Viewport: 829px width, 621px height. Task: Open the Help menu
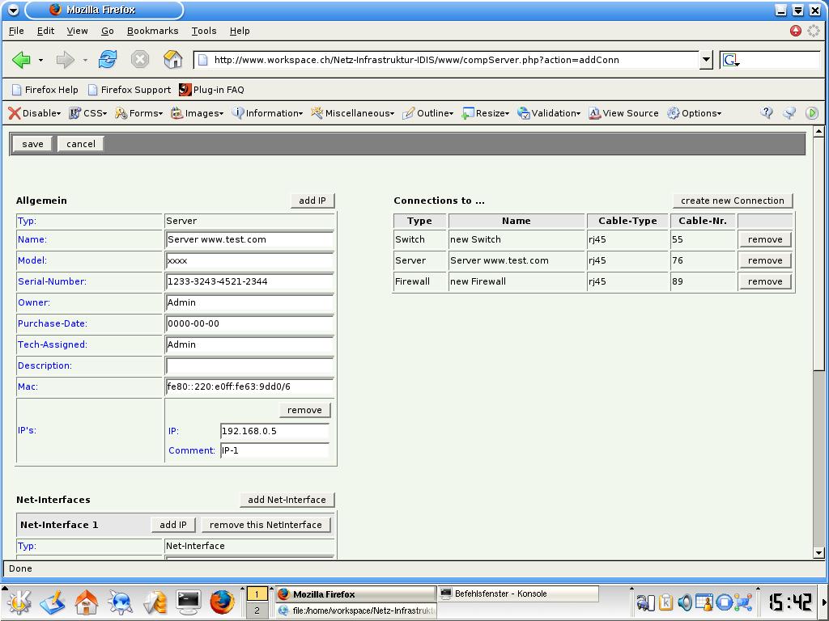(x=240, y=31)
